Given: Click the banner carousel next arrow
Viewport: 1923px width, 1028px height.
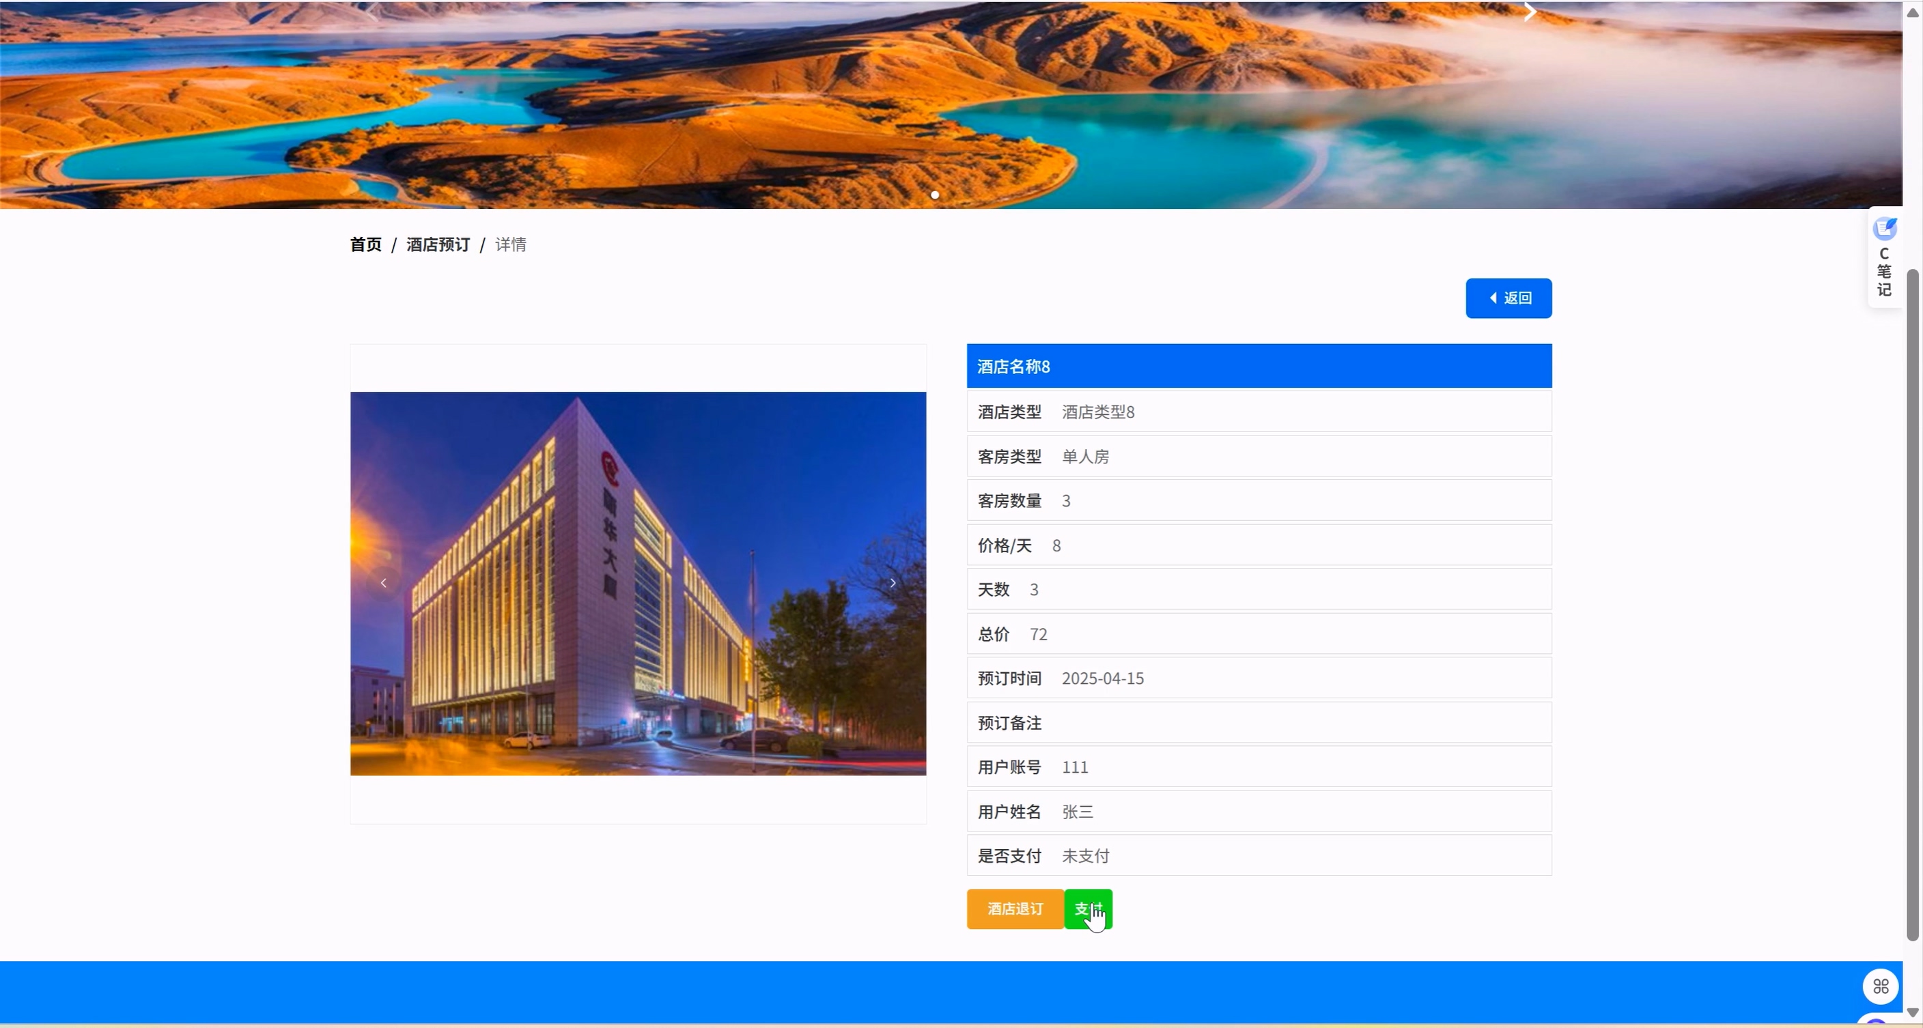Looking at the screenshot, I should (x=1529, y=12).
